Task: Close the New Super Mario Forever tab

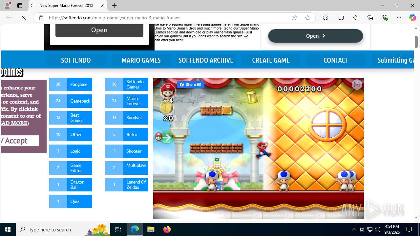Action: tap(102, 6)
